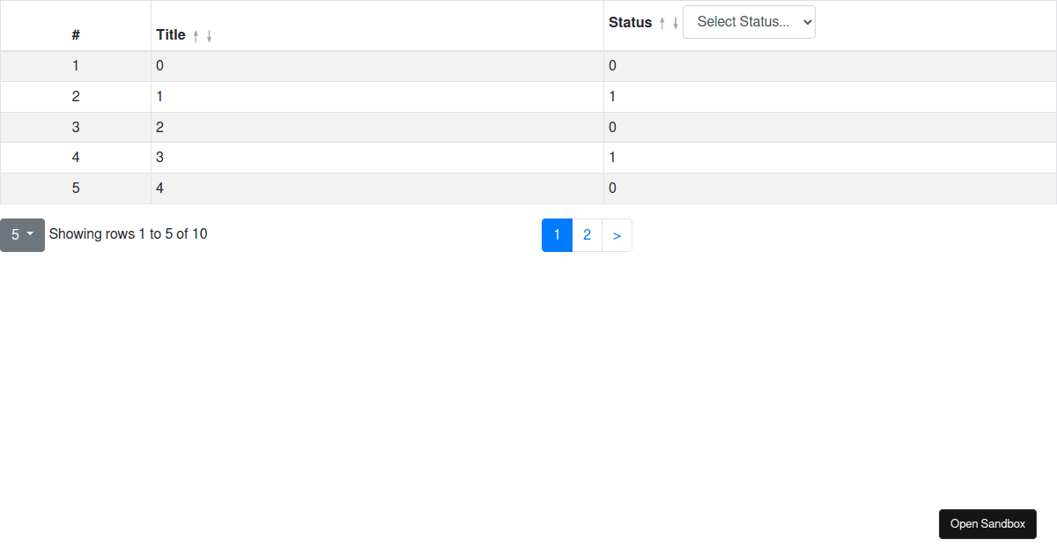1057x555 pixels.
Task: Open the Select Status filter dropdown
Action: pos(749,21)
